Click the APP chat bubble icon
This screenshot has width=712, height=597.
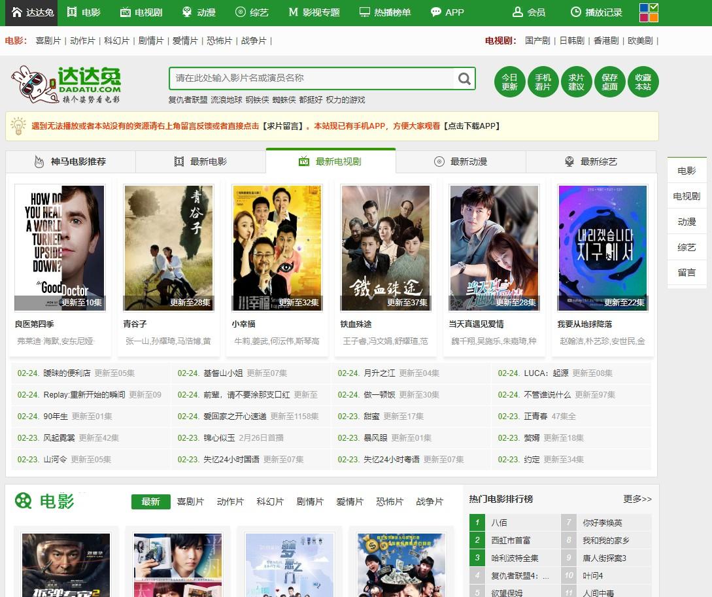pos(436,12)
